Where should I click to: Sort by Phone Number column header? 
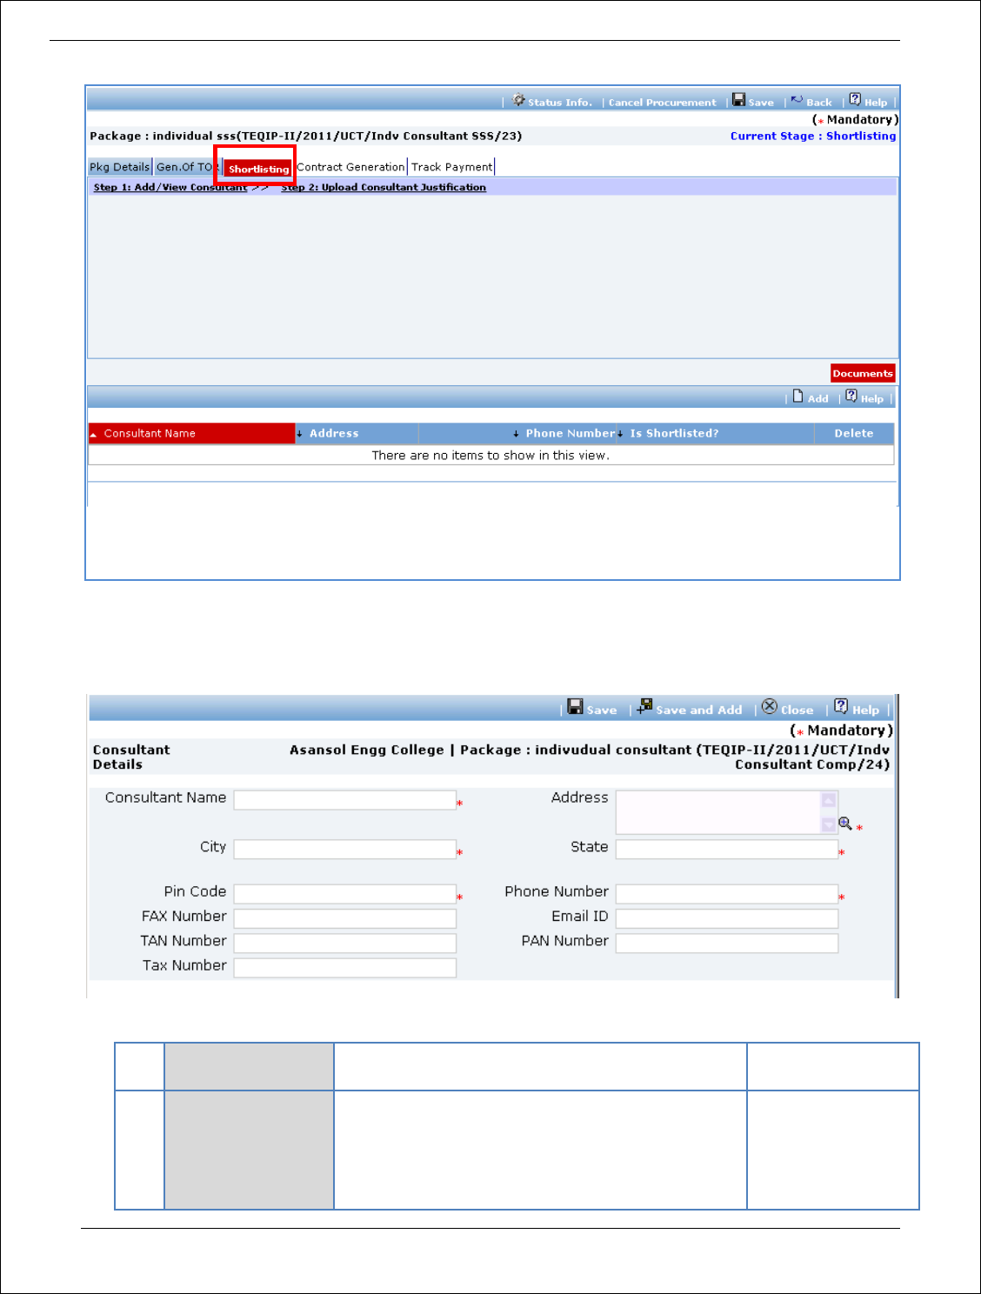[517, 433]
